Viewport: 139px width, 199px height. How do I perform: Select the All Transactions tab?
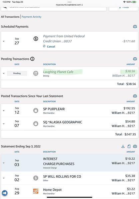click(10, 17)
